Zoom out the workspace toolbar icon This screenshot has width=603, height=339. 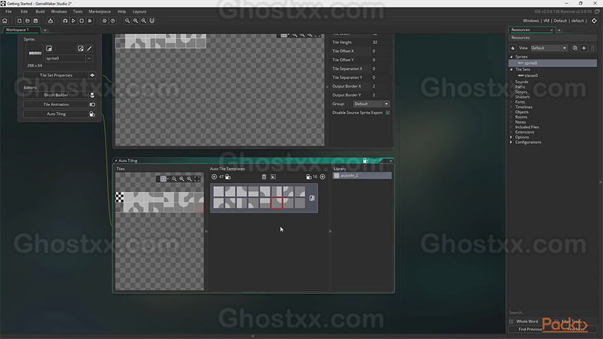pyautogui.click(x=127, y=21)
